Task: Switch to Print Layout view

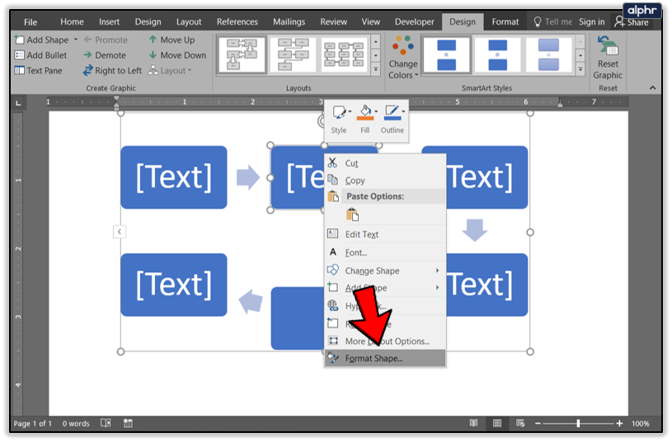Action: [x=497, y=423]
